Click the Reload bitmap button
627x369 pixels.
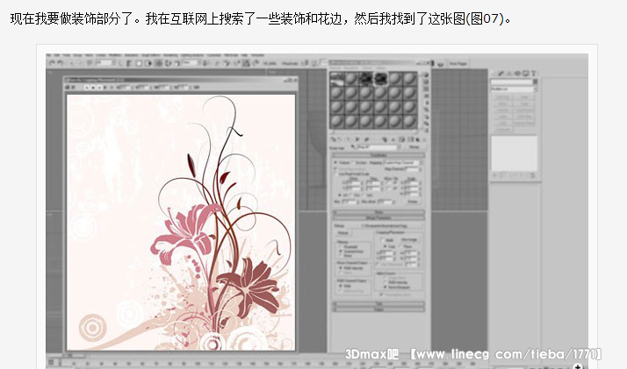pos(343,233)
